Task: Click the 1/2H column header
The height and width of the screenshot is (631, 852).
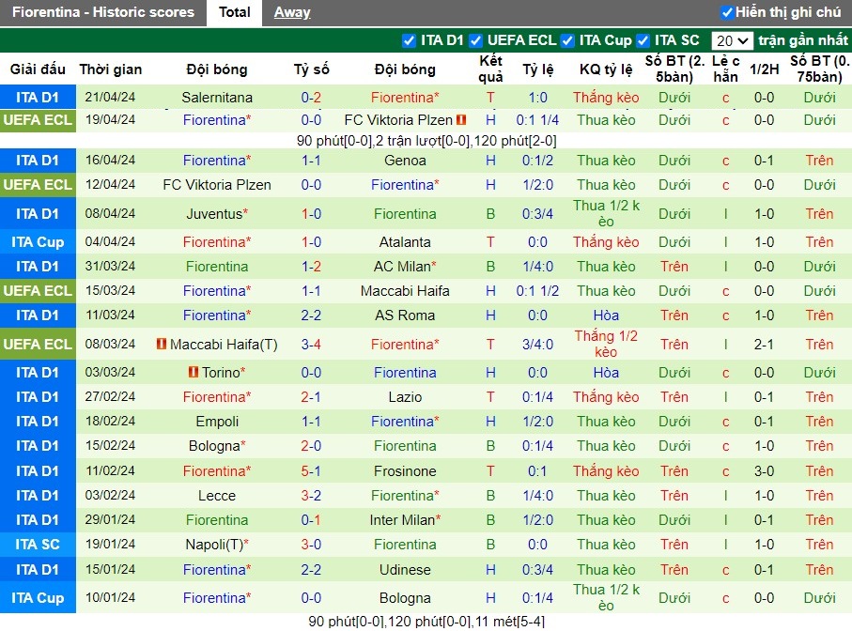Action: (x=764, y=69)
